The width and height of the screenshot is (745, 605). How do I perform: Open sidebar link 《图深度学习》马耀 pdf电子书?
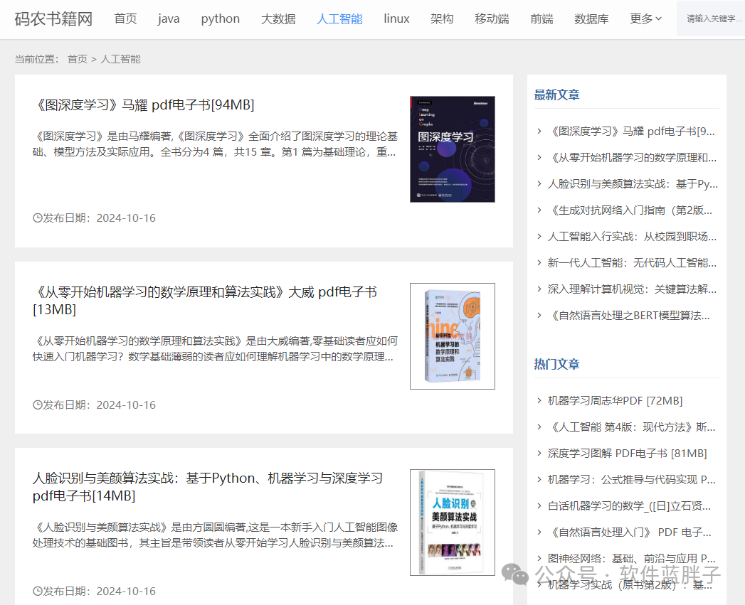(631, 131)
